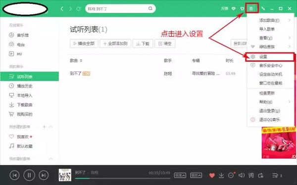The width and height of the screenshot is (297, 185).
Task: Open the play queue icon
Action: (275, 176)
